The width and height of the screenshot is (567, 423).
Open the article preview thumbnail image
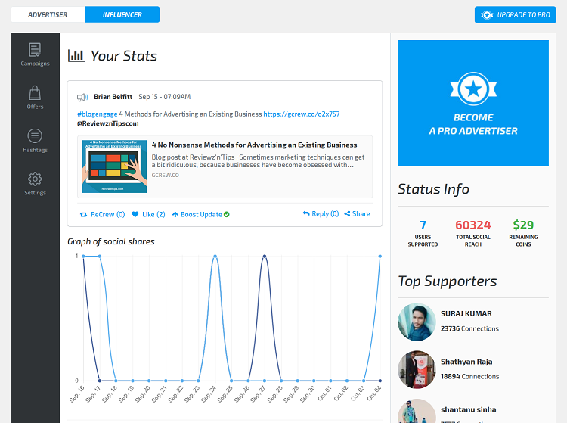pos(114,166)
